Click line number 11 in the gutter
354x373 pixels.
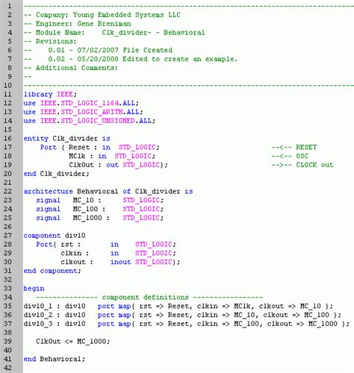coord(7,94)
